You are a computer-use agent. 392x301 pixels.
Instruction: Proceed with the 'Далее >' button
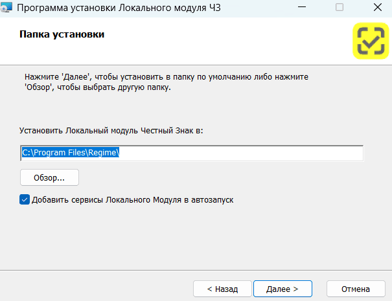(x=282, y=289)
